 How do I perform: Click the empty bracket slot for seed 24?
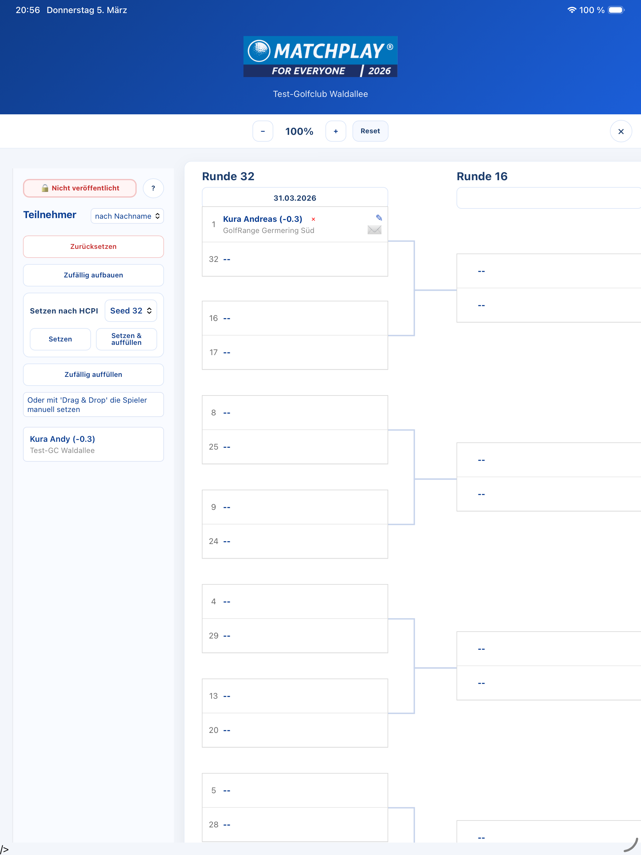point(295,542)
